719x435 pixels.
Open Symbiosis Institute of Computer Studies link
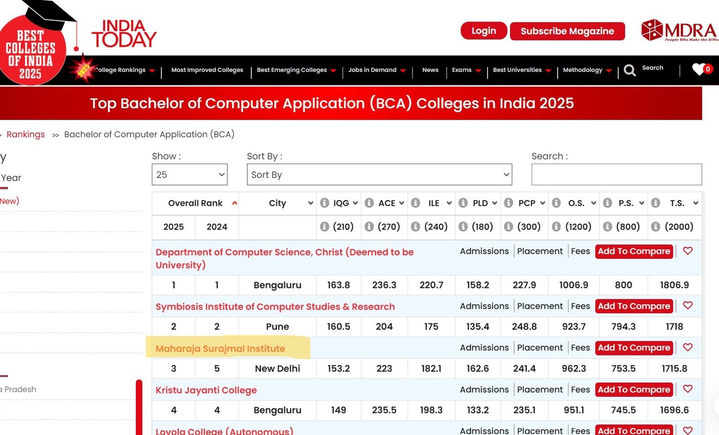(275, 306)
